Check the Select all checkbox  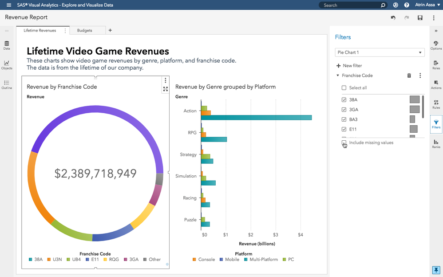[344, 88]
